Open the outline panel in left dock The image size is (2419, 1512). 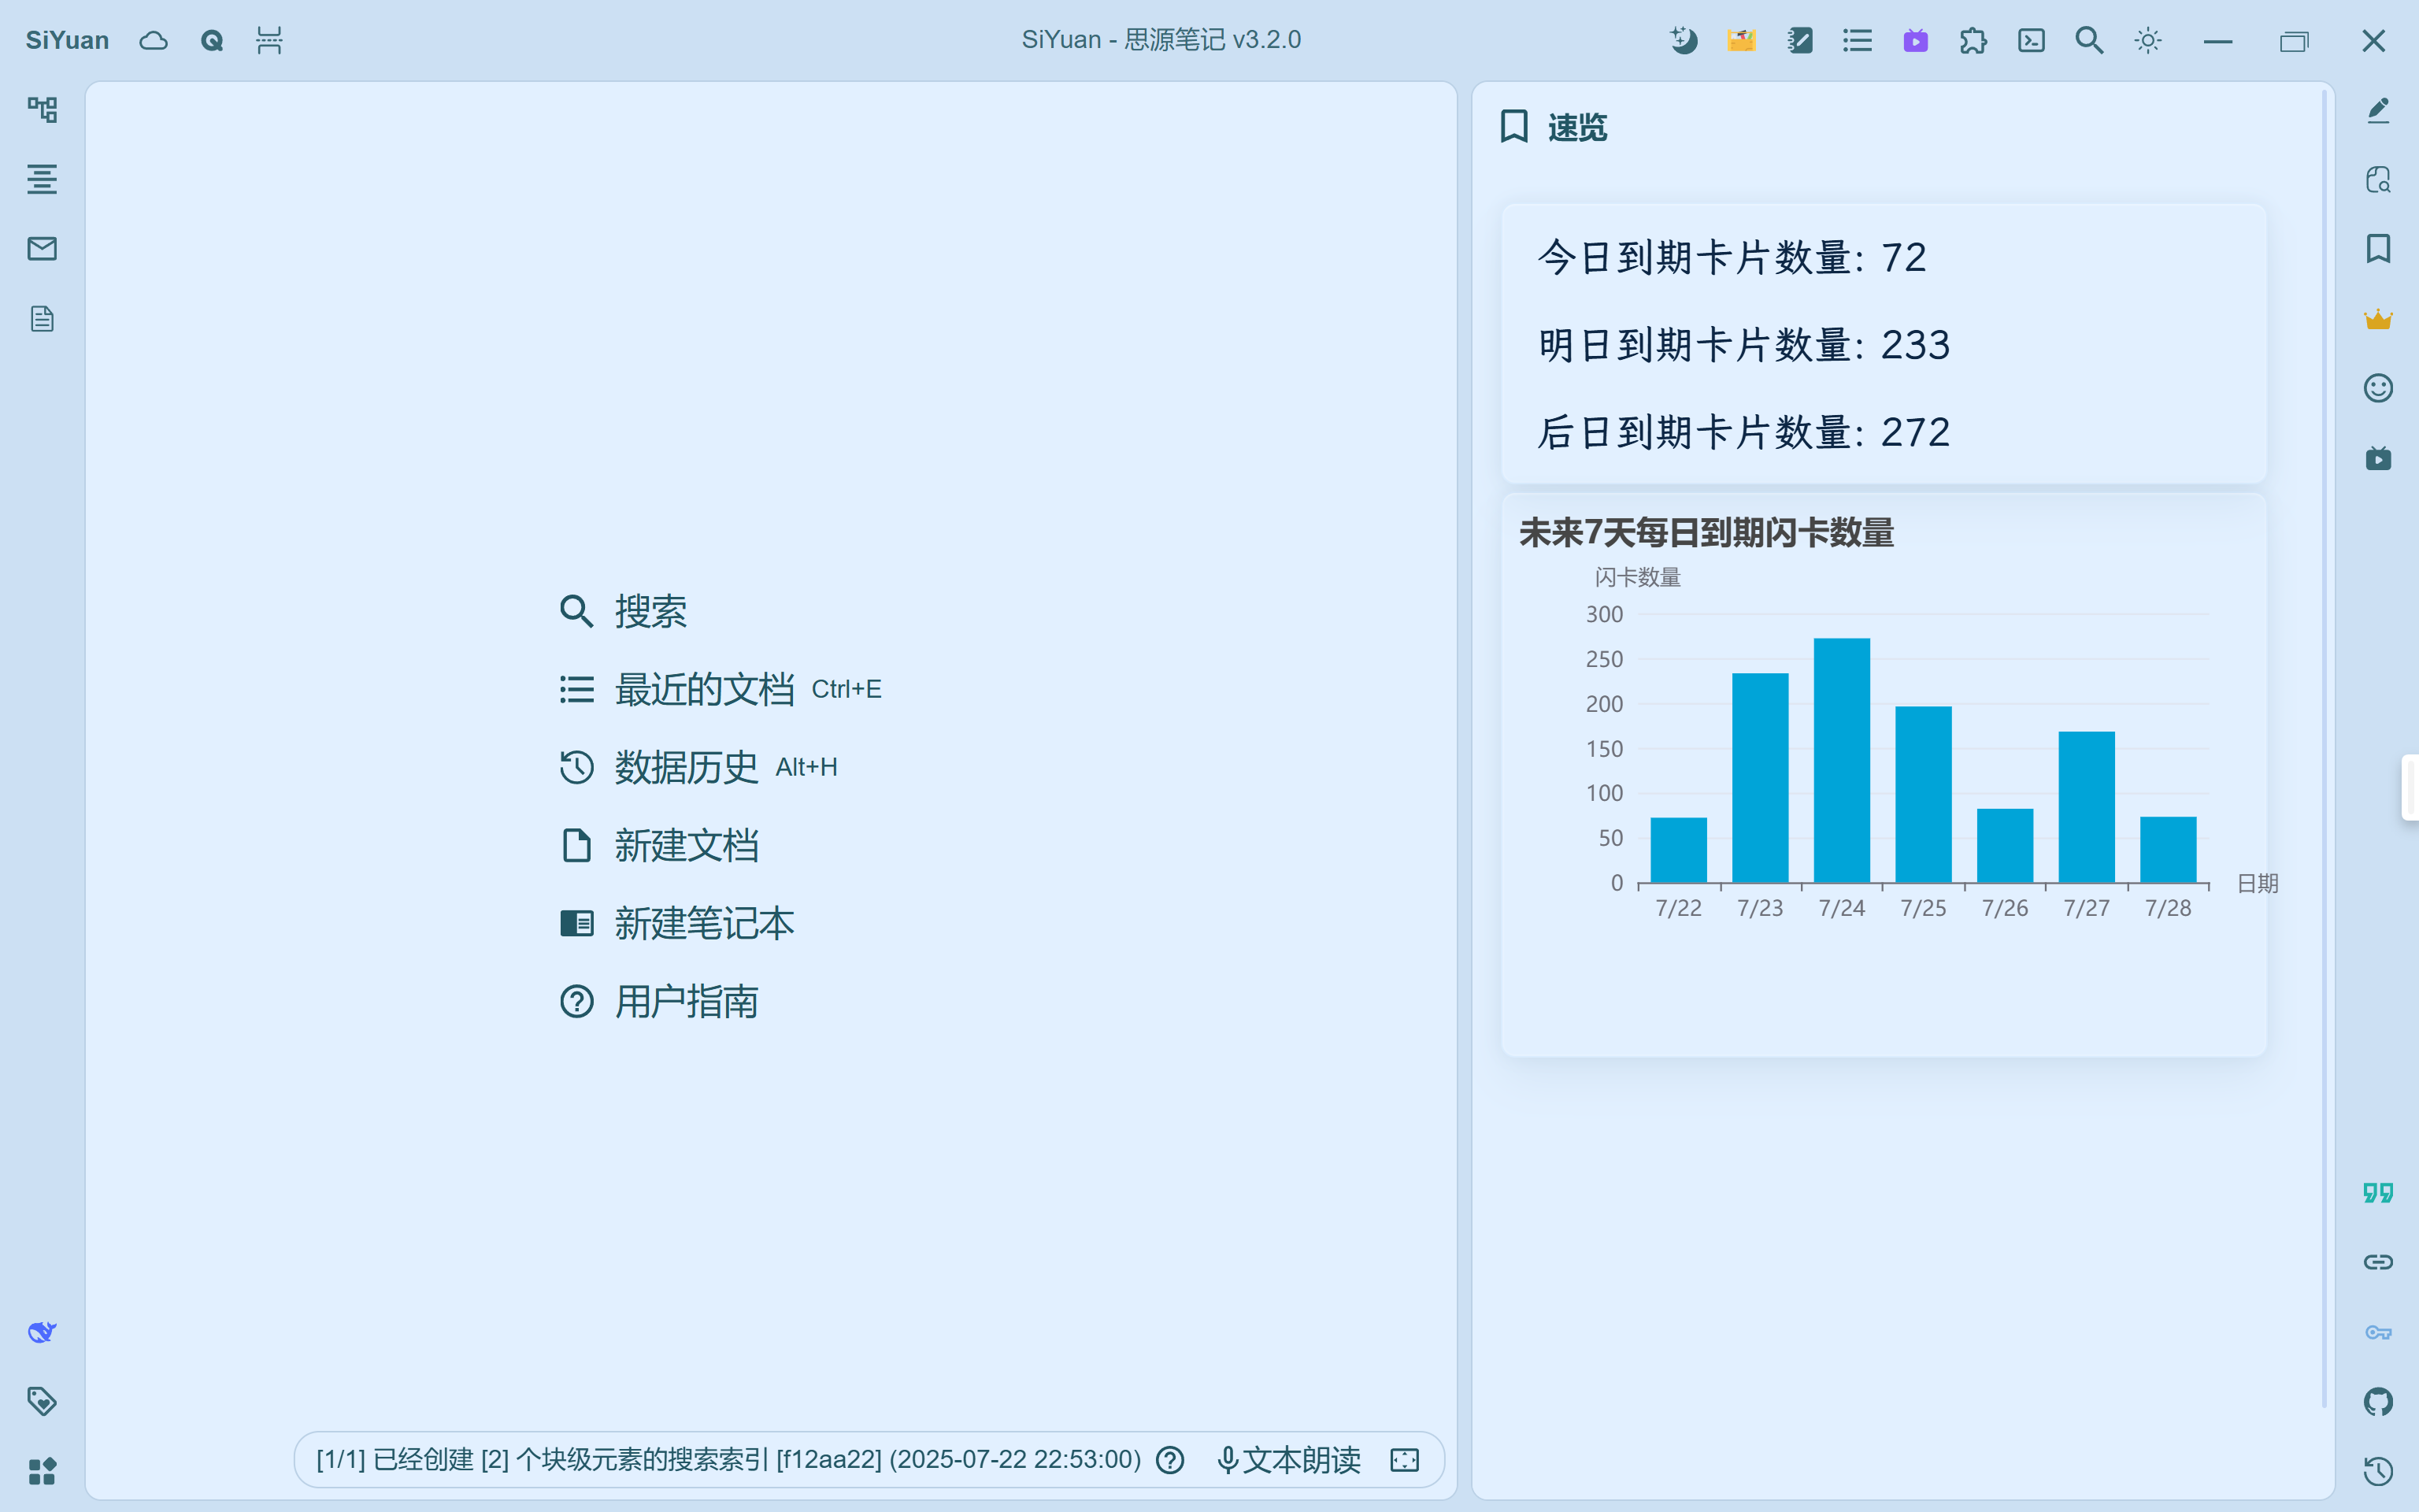[42, 179]
